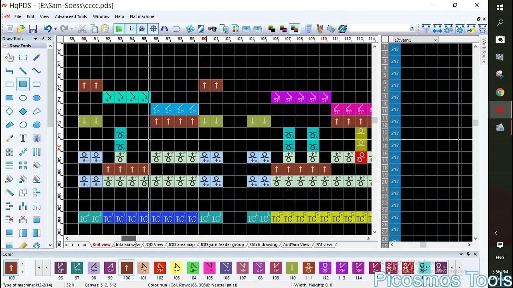Select the Text T tool
The image size is (513, 288).
pyautogui.click(x=23, y=138)
